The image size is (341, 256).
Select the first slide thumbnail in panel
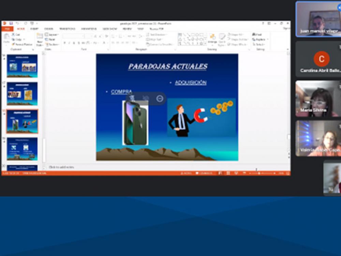pos(22,66)
